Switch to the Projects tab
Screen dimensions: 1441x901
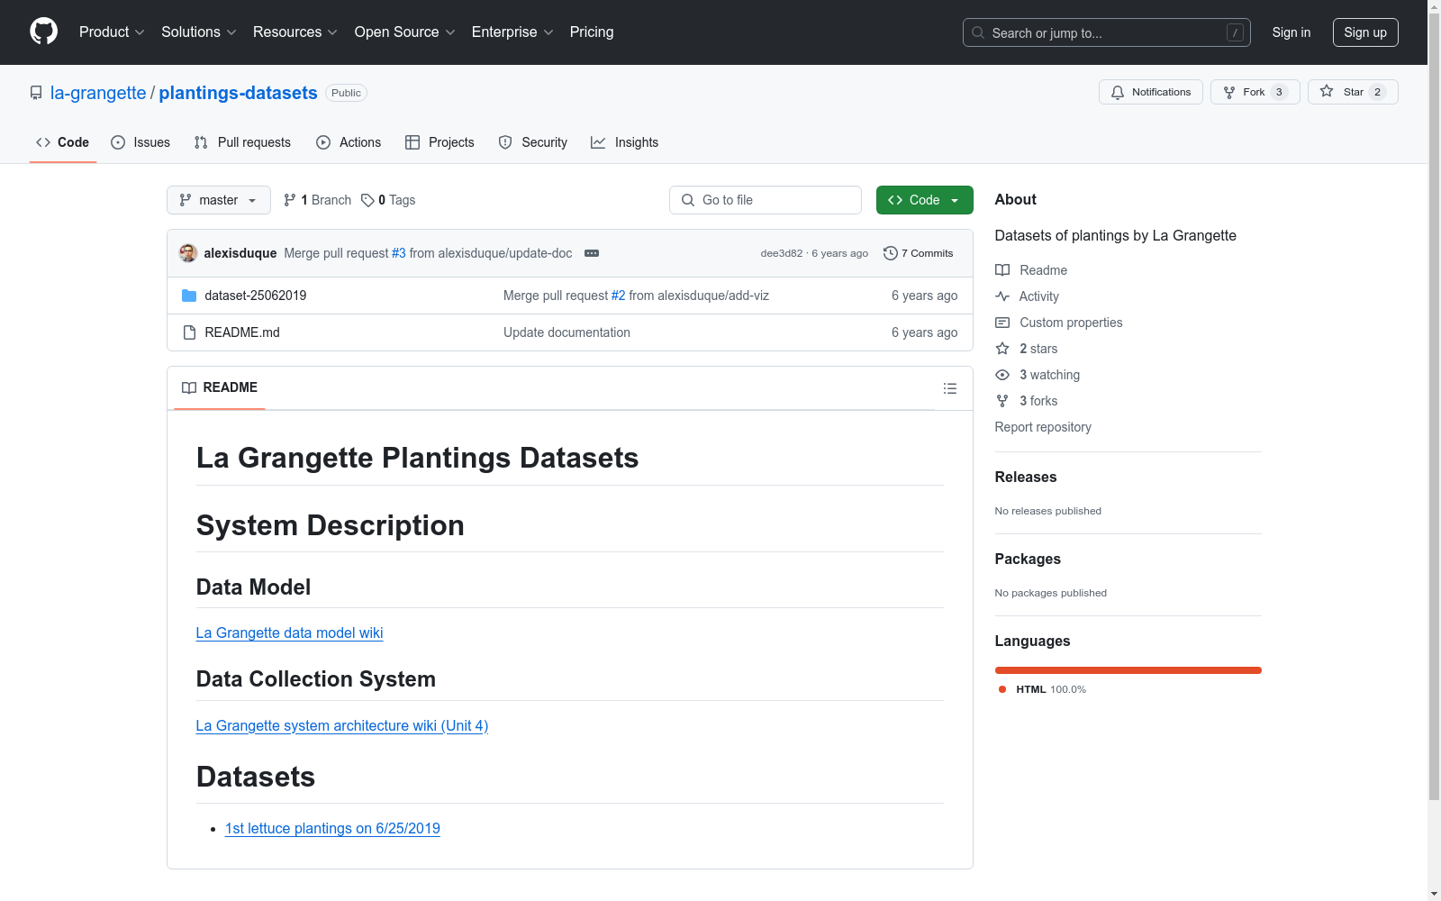tap(440, 142)
